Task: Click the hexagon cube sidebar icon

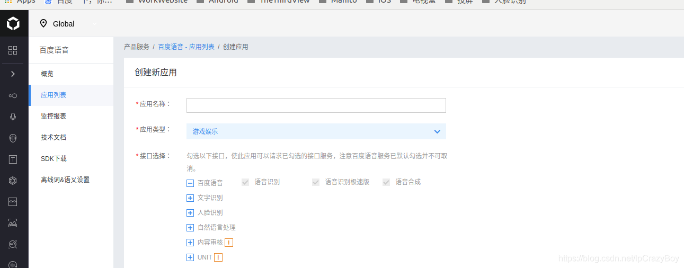Action: (x=13, y=180)
